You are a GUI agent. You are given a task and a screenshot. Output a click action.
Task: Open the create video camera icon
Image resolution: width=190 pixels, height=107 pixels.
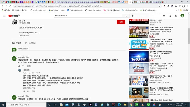click(164, 16)
